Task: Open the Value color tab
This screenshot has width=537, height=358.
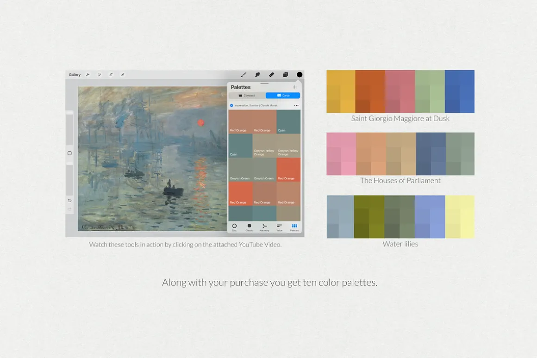Action: (280, 227)
